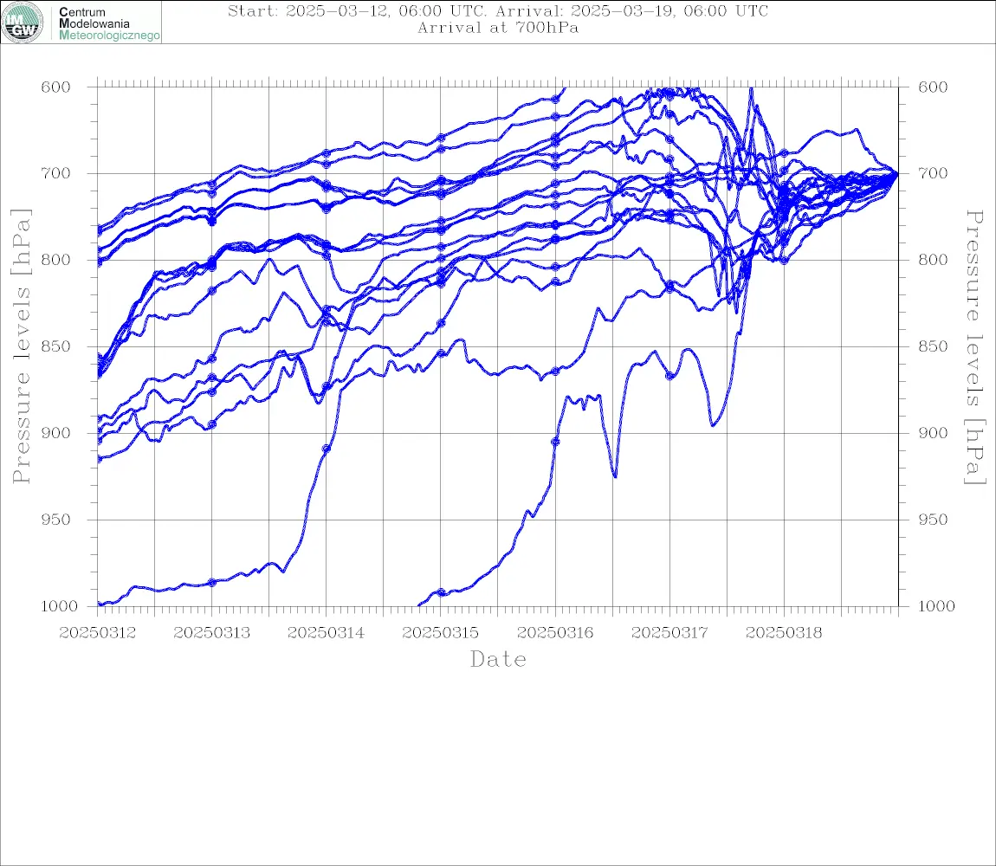Click the 20250316 date label

555,633
